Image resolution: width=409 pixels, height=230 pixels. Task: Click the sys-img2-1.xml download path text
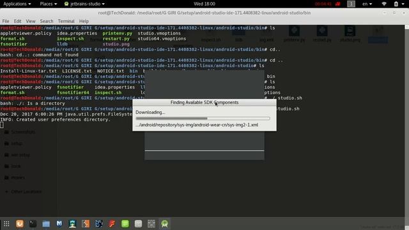pos(197,125)
